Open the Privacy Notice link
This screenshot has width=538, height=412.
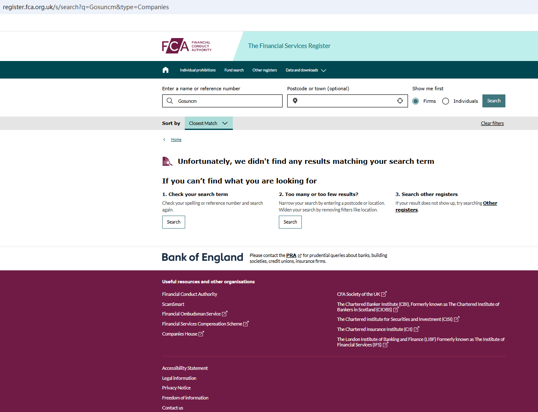[176, 388]
